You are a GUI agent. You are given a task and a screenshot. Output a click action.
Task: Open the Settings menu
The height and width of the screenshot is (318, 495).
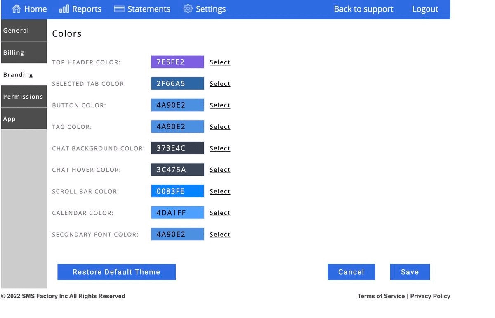click(x=205, y=9)
